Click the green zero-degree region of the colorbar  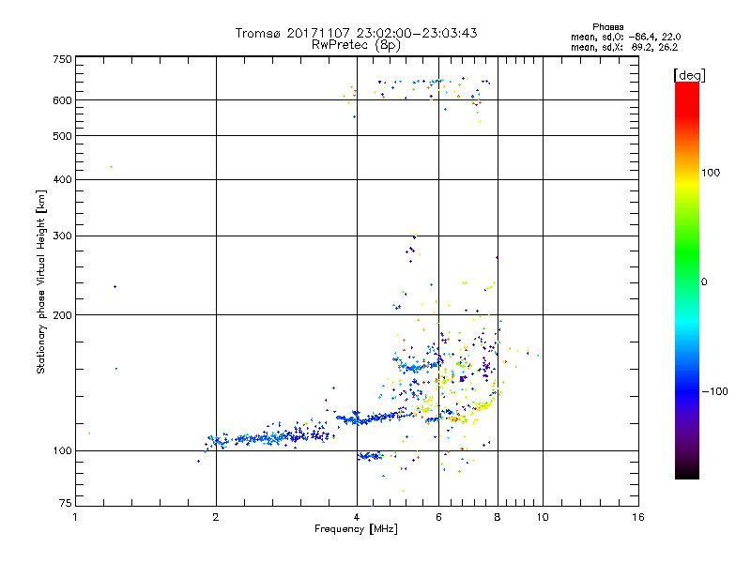(687, 281)
